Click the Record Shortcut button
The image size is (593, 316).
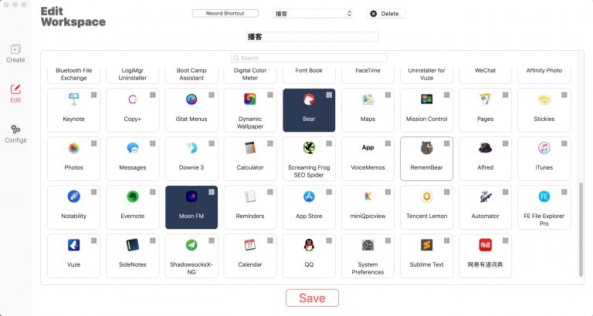coord(225,13)
